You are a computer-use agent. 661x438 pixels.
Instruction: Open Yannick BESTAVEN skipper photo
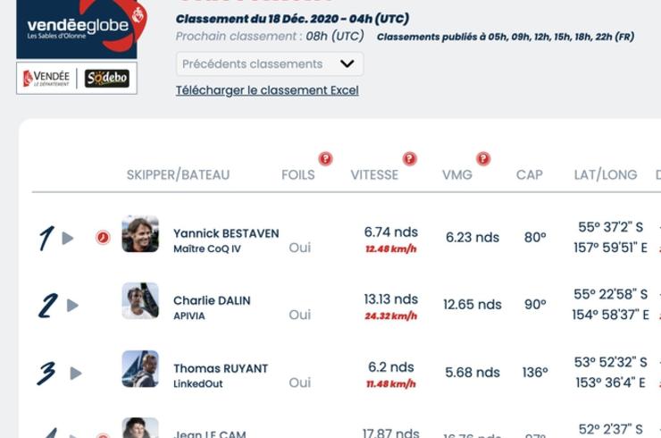click(x=140, y=234)
